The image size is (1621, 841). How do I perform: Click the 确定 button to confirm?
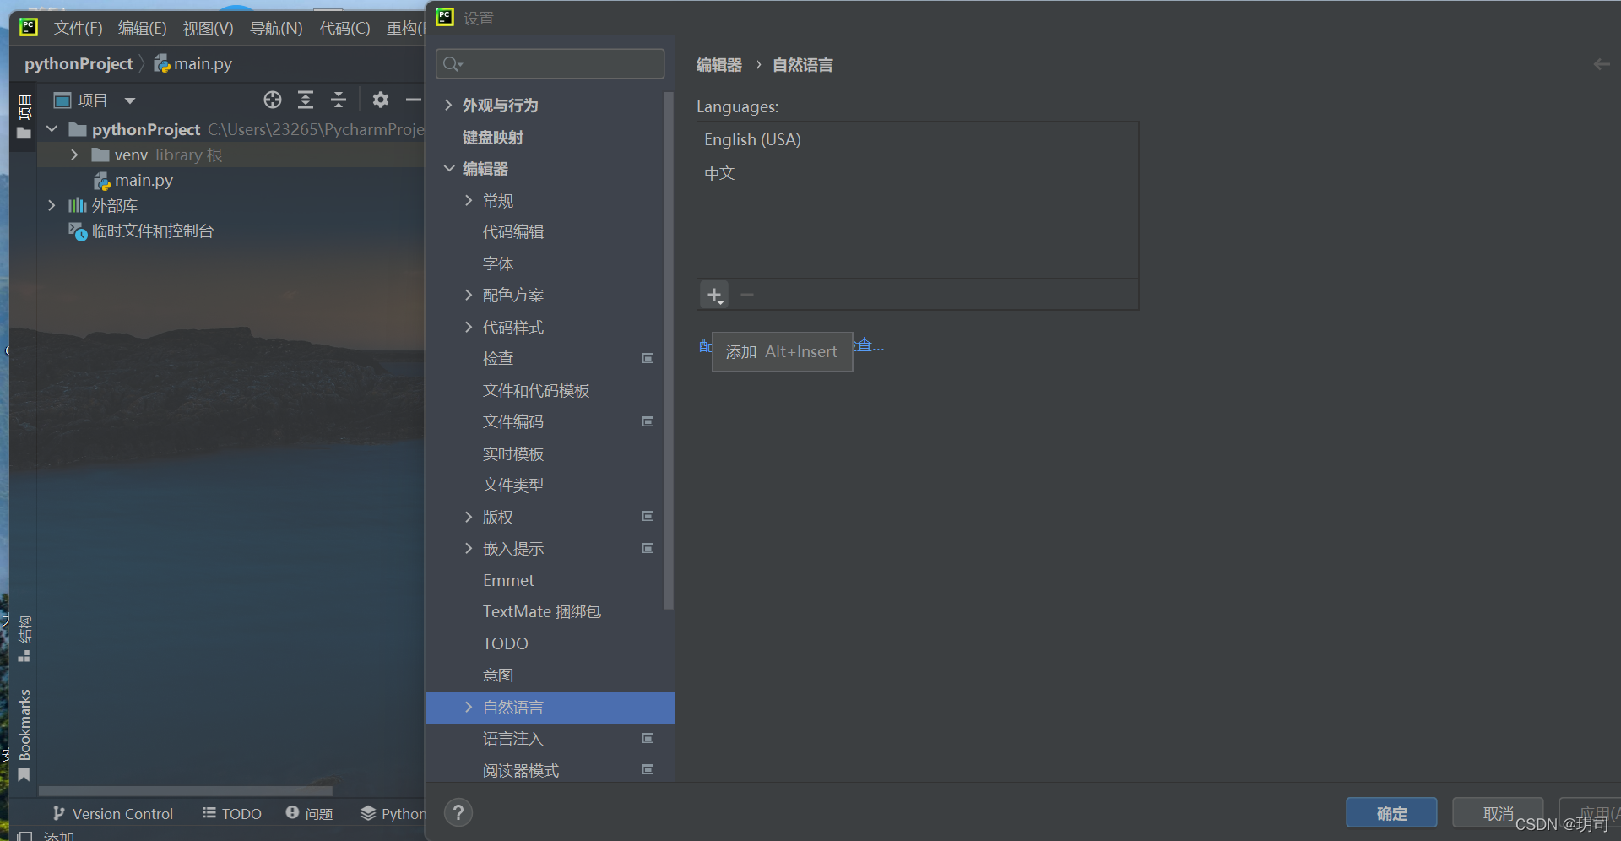tap(1391, 812)
